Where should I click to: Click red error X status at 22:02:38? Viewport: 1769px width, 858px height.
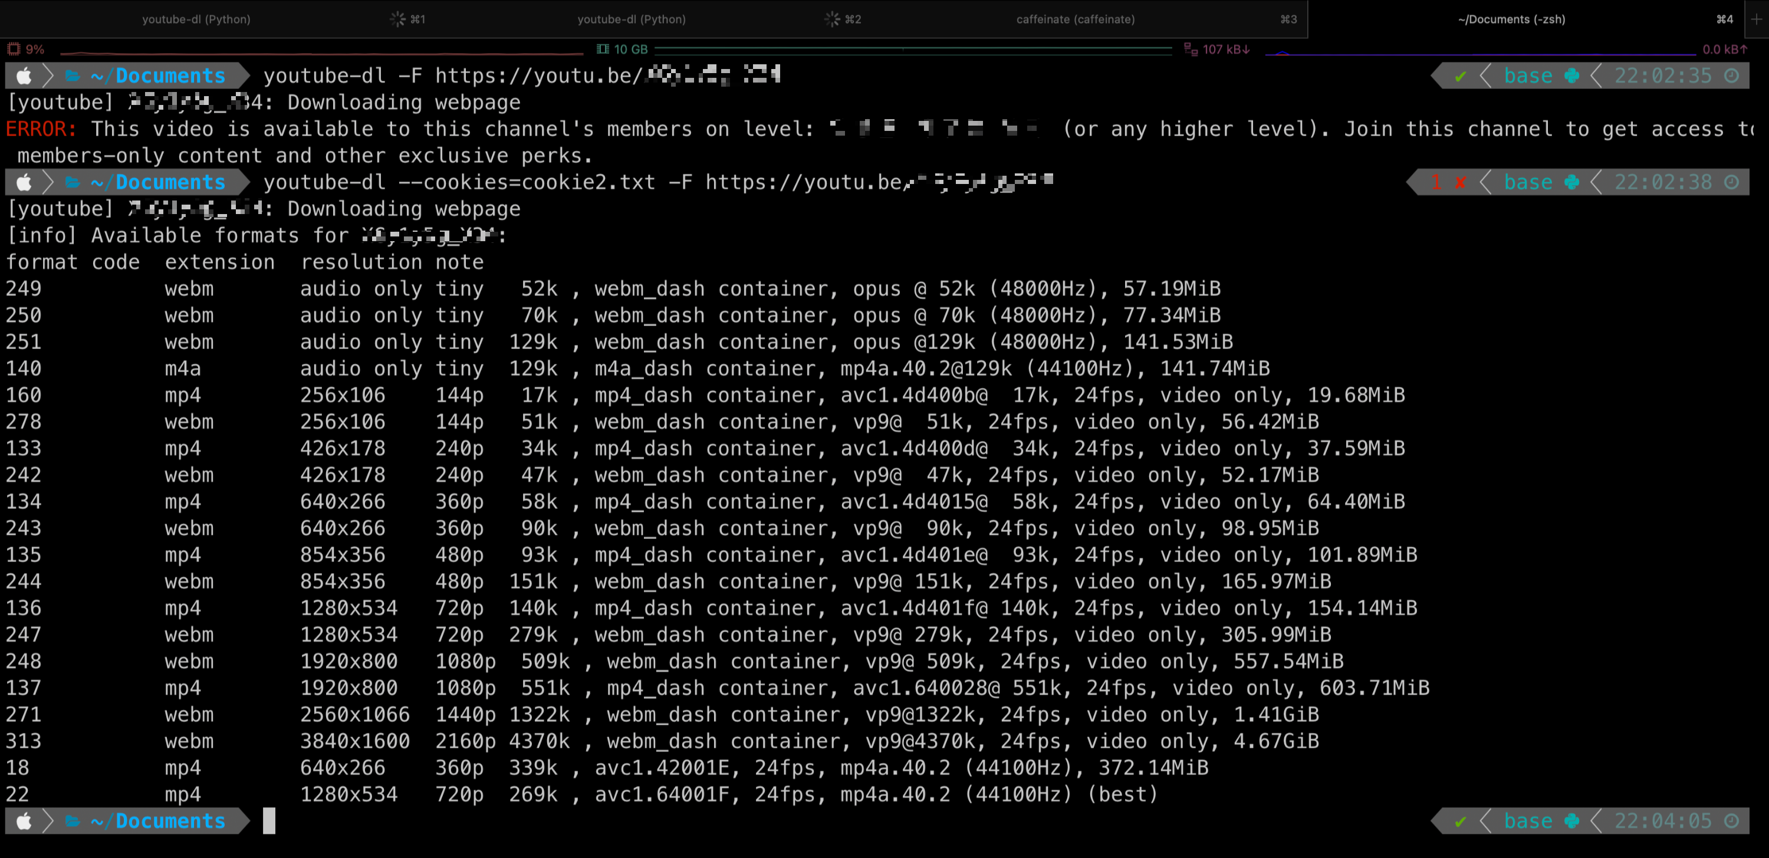click(x=1461, y=183)
